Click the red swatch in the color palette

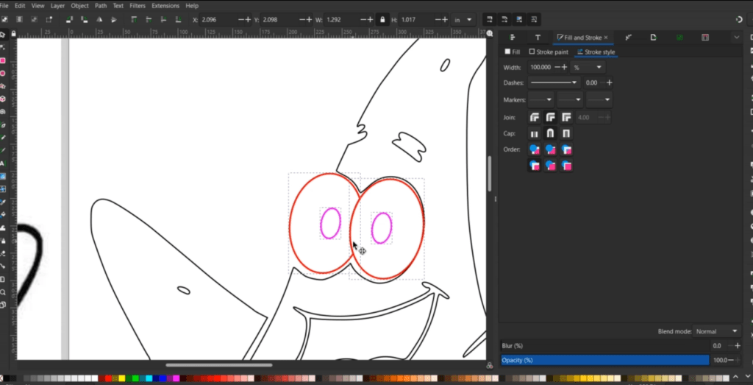107,379
